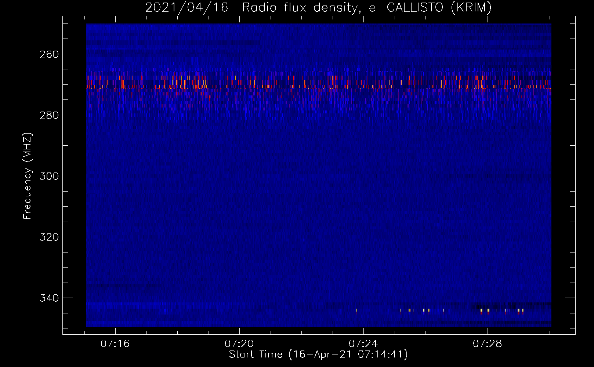This screenshot has height=367, width=594.
Task: Click the 07:16 time tick label
Action: (x=115, y=344)
